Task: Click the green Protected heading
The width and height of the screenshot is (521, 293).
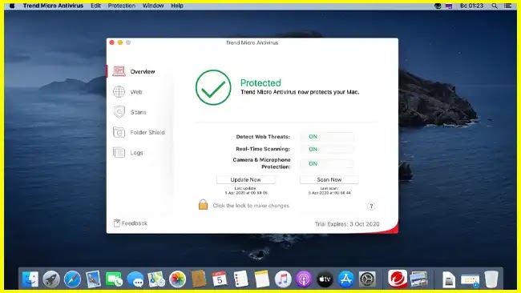Action: (x=260, y=82)
